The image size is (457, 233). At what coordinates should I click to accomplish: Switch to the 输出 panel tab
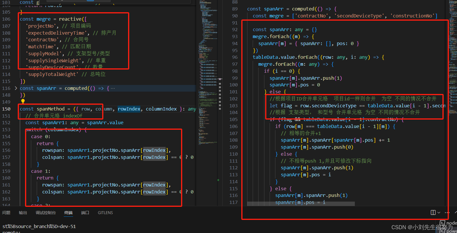(23, 213)
